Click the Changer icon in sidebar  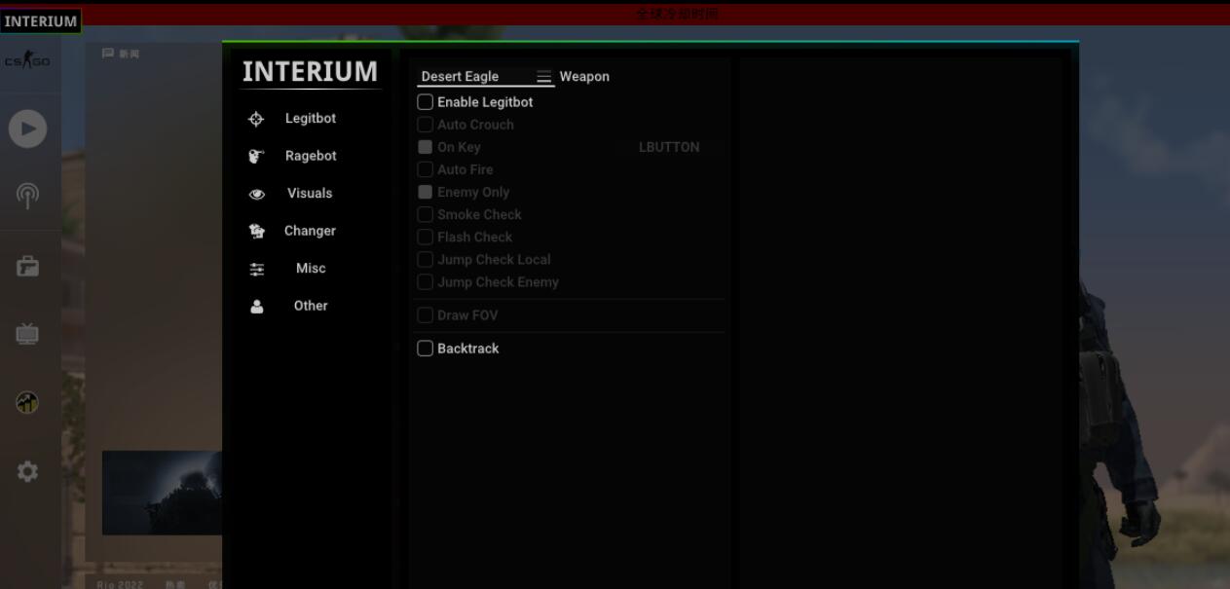tap(257, 231)
